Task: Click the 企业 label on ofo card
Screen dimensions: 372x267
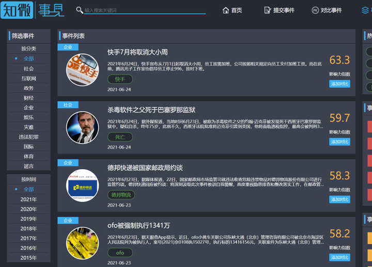Action: [x=68, y=221]
